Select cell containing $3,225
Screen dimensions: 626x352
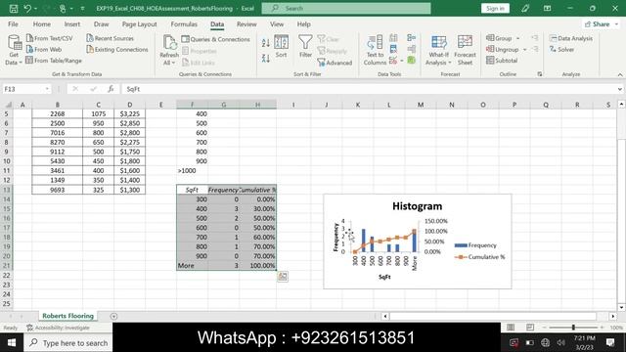(x=130, y=113)
